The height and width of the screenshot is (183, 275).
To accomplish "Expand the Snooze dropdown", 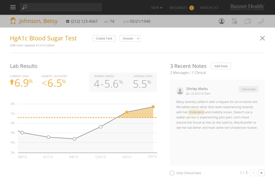I will (x=130, y=39).
